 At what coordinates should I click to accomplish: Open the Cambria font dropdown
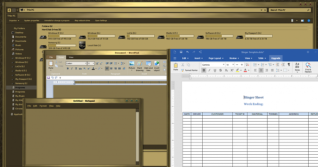[223, 65]
